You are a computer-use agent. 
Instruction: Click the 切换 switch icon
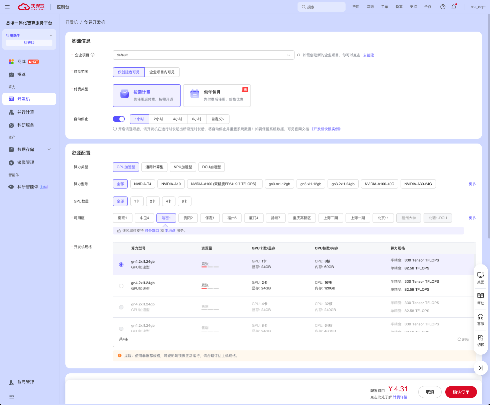click(x=480, y=340)
